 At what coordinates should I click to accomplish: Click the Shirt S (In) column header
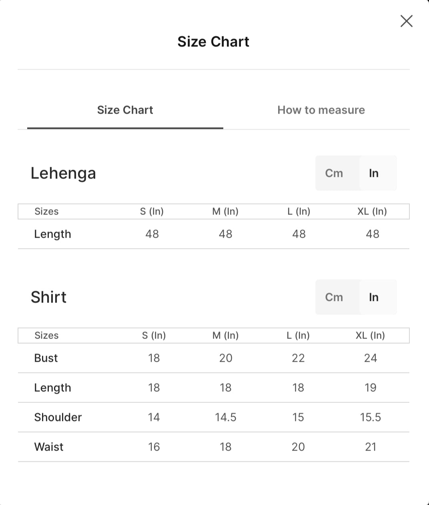154,335
